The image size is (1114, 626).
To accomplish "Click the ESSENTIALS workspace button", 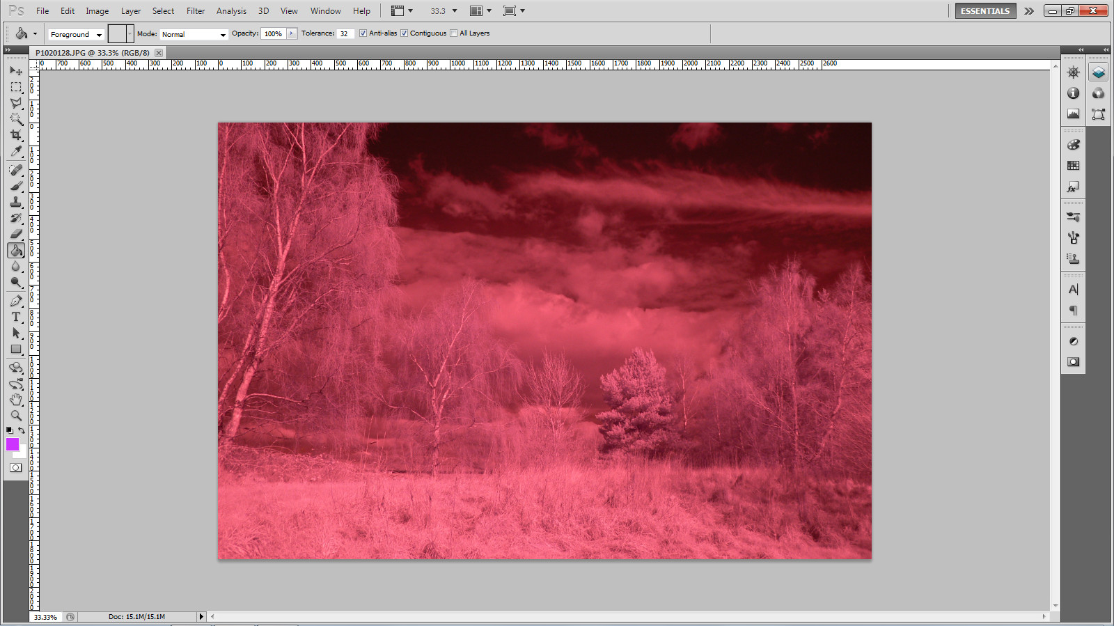I will coord(985,11).
